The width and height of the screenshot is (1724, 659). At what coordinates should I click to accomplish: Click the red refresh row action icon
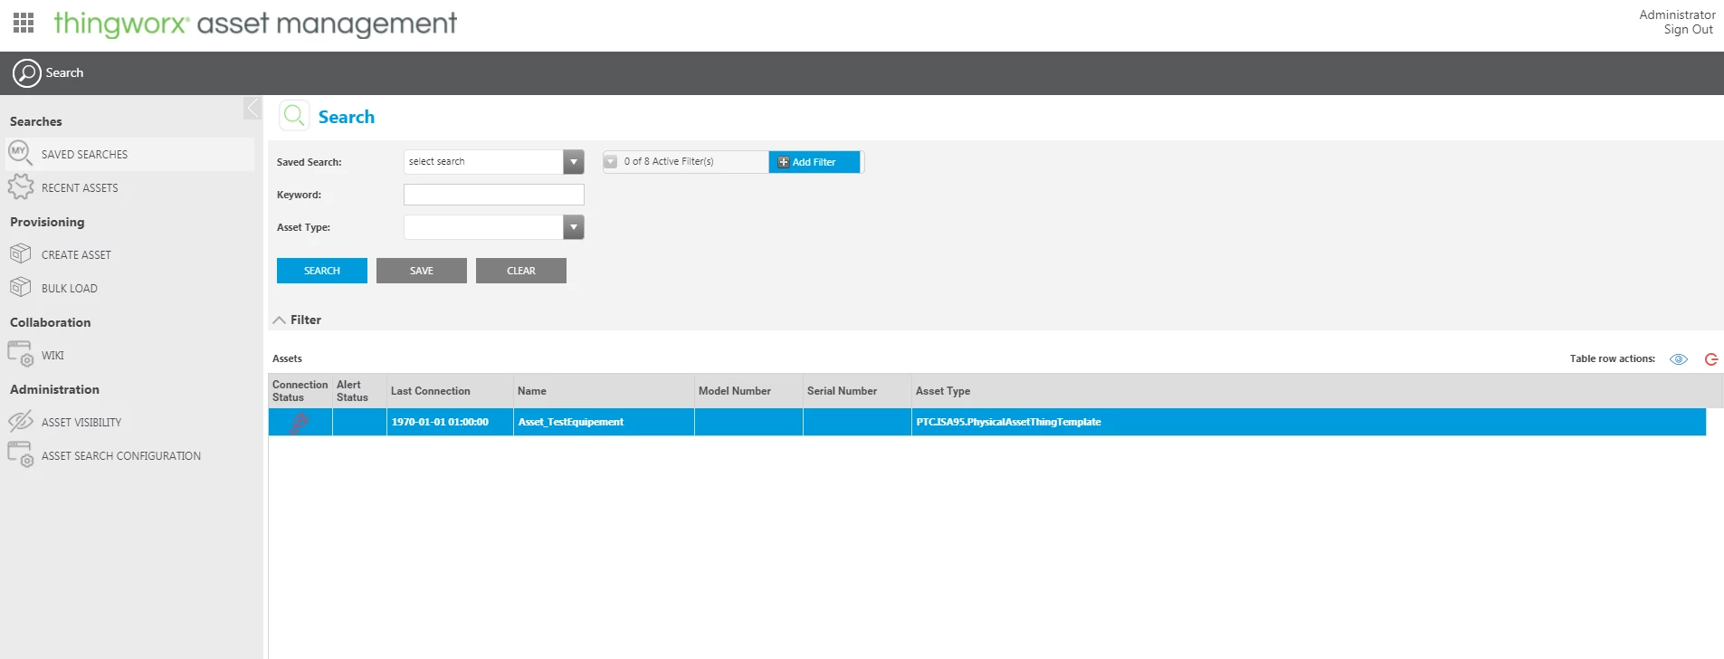1710,359
